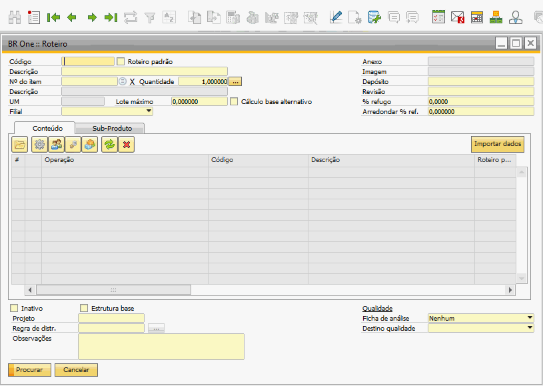Enable the Roteiro padrão checkbox
The image size is (543, 386).
(121, 61)
